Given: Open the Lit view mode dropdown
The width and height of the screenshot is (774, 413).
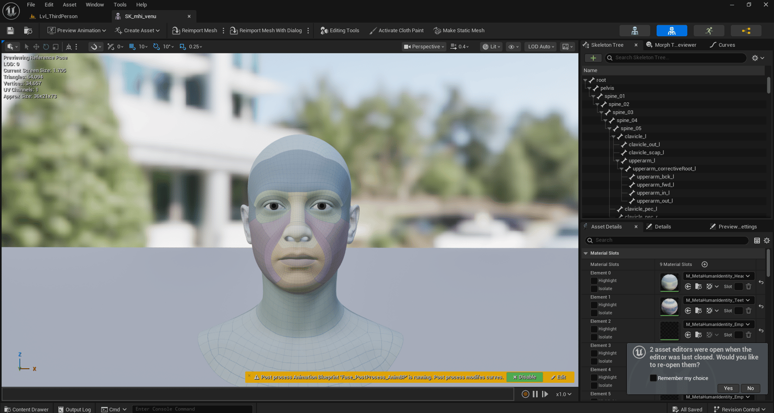Looking at the screenshot, I should coord(491,47).
